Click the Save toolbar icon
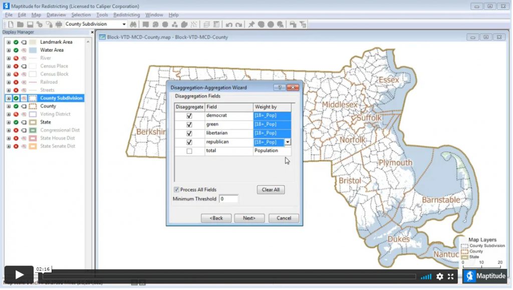 (x=31, y=24)
